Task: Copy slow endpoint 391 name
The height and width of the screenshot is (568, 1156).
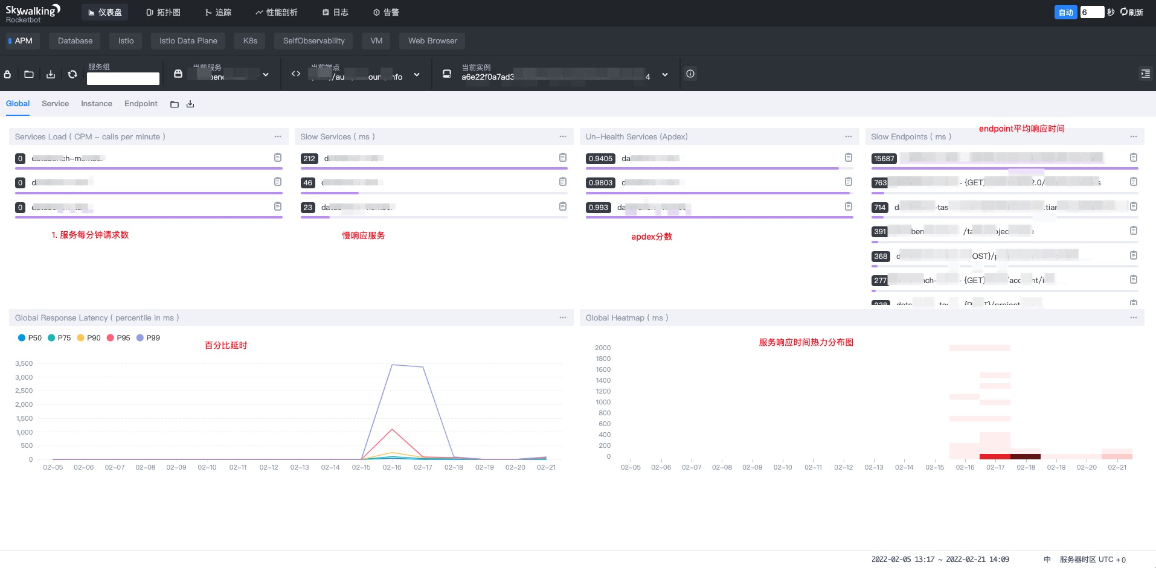Action: tap(1134, 231)
